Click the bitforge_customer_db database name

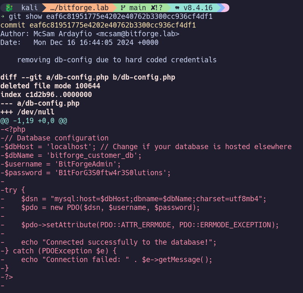click(92, 155)
